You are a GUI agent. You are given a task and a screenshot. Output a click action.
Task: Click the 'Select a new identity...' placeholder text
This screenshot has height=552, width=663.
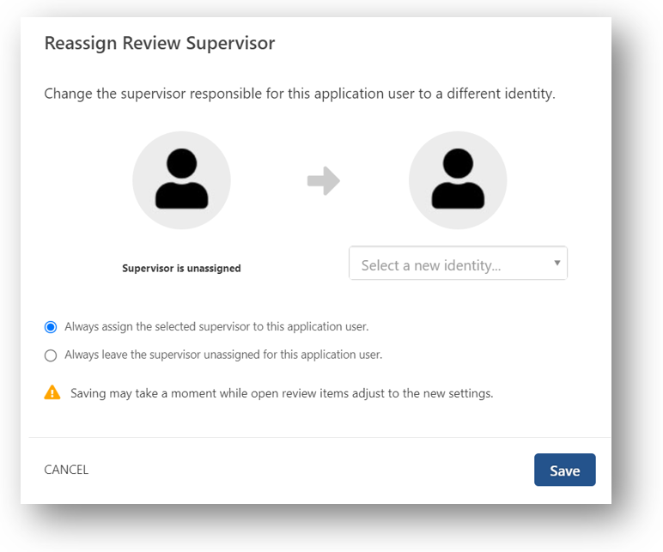[430, 265]
